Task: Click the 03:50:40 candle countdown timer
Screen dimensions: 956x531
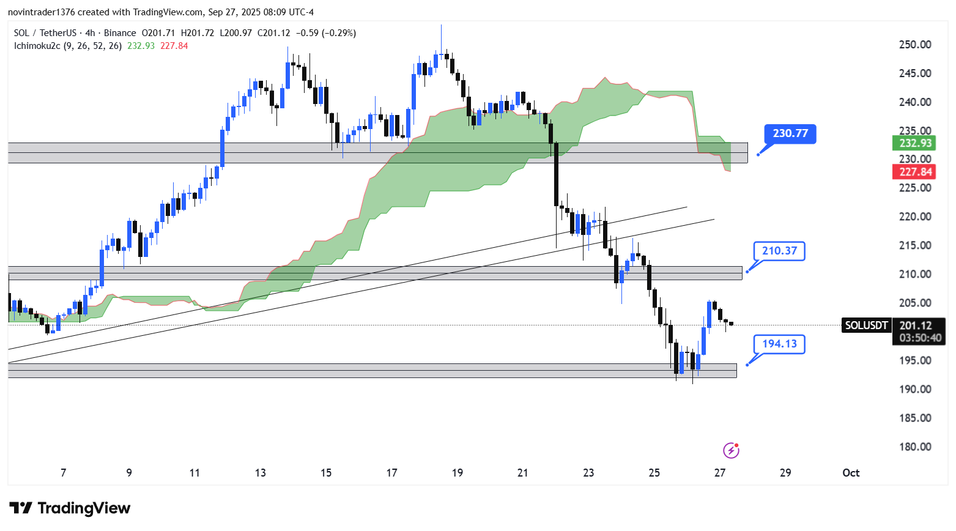Action: 920,338
